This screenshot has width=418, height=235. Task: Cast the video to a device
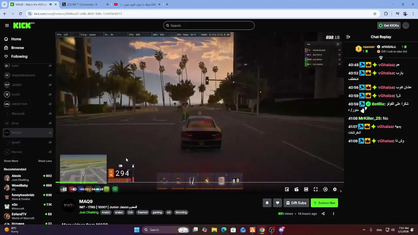pos(296,189)
